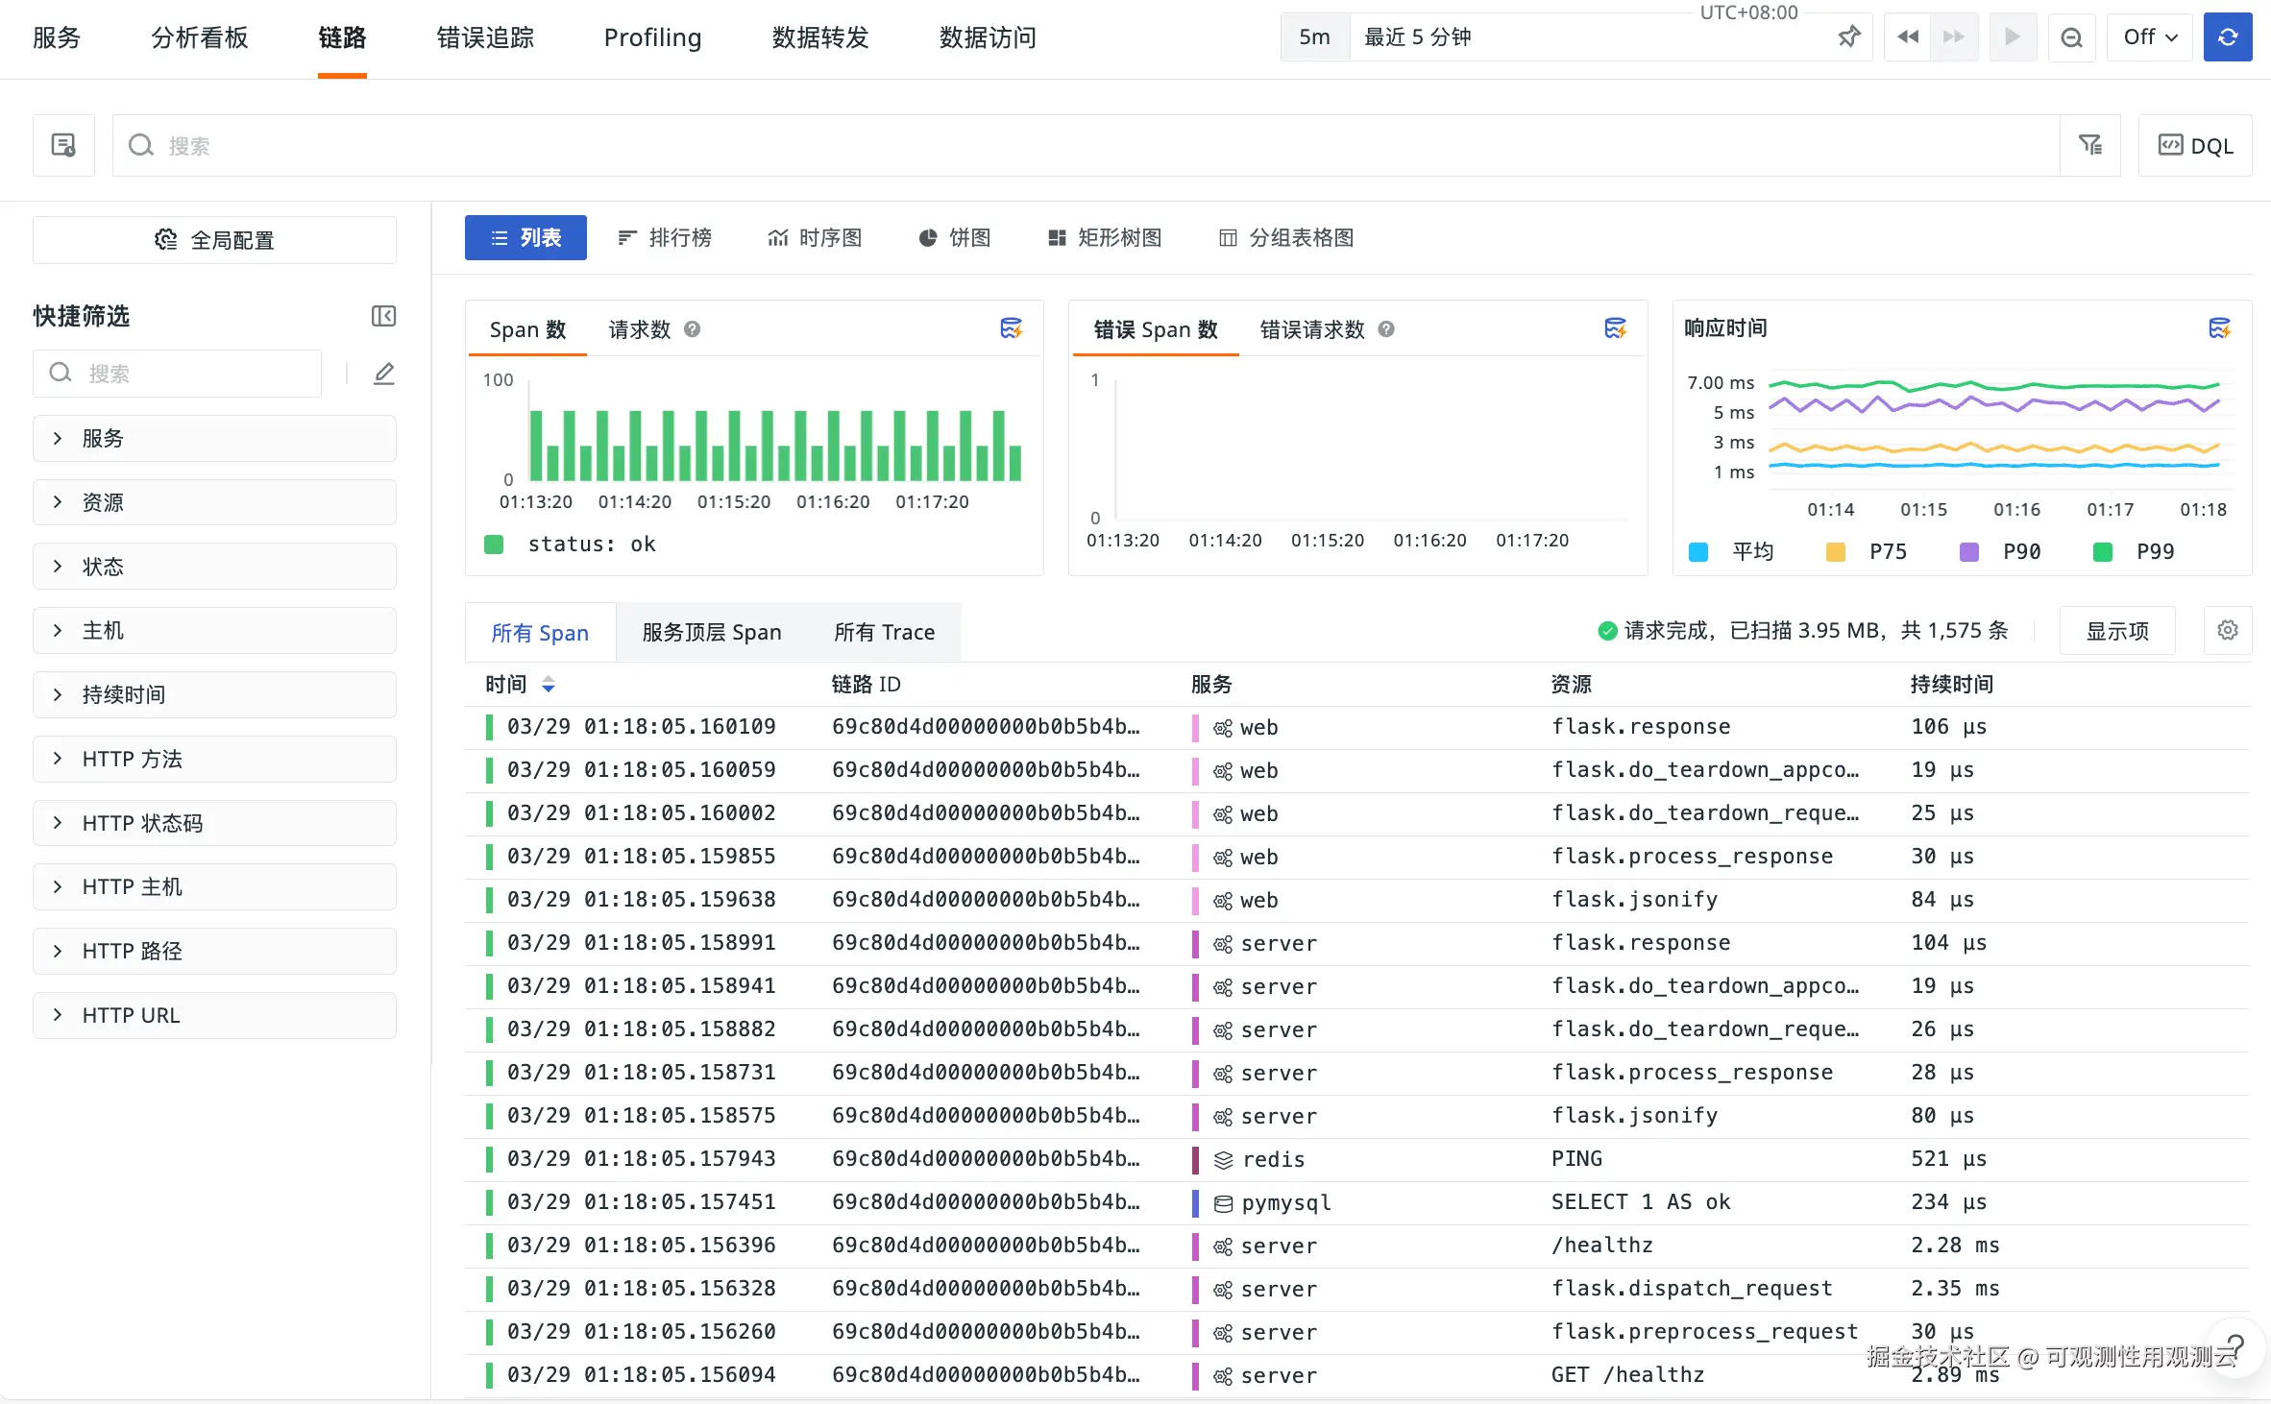Image resolution: width=2271 pixels, height=1404 pixels.
Task: Open the 服务 top navigation tab
Action: click(x=57, y=37)
